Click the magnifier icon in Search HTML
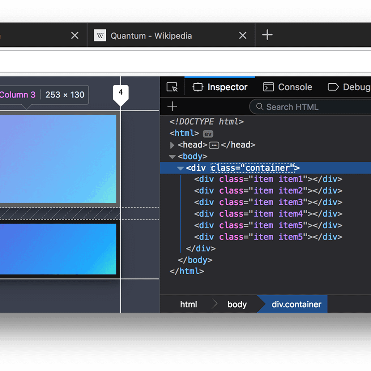The image size is (371, 371). coord(259,107)
